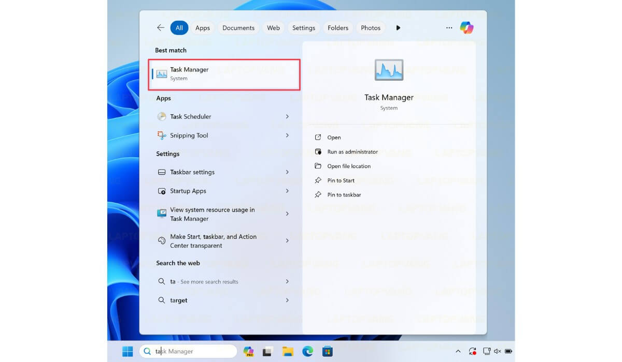This screenshot has height=362, width=622.
Task: Show more filter tabs with the play arrow
Action: click(x=398, y=28)
